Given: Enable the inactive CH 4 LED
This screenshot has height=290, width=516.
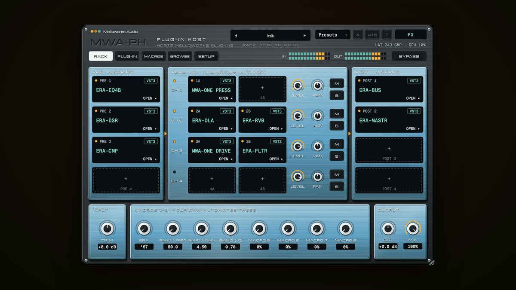Looking at the screenshot, I should pos(174,172).
